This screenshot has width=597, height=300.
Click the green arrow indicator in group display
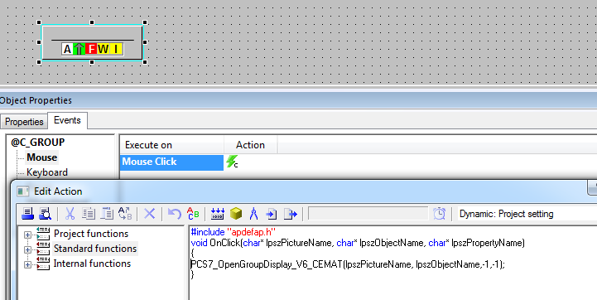click(x=79, y=49)
